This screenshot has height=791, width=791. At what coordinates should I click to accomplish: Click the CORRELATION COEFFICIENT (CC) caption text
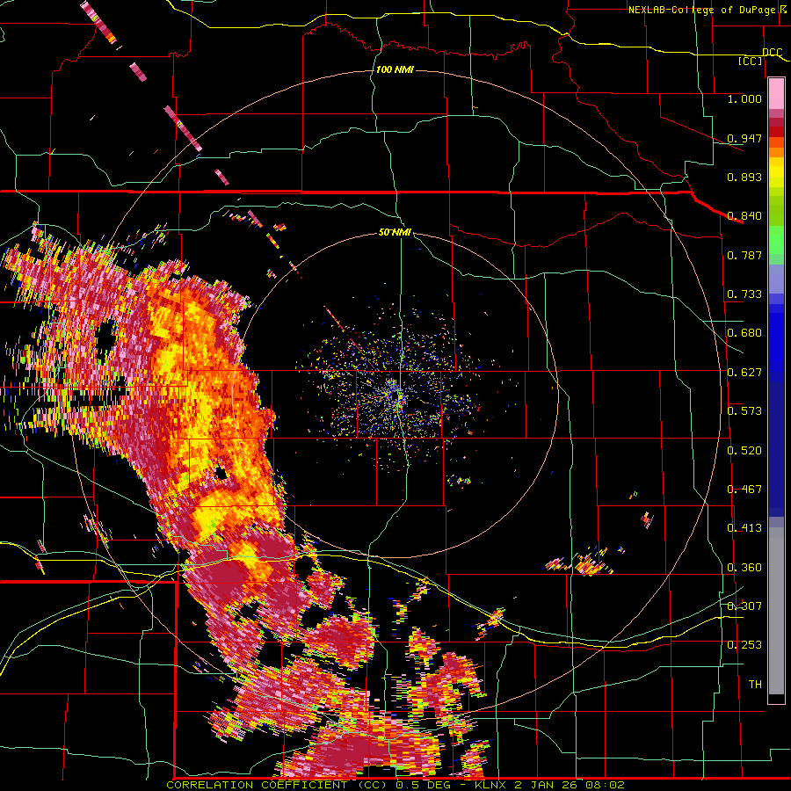click(277, 785)
